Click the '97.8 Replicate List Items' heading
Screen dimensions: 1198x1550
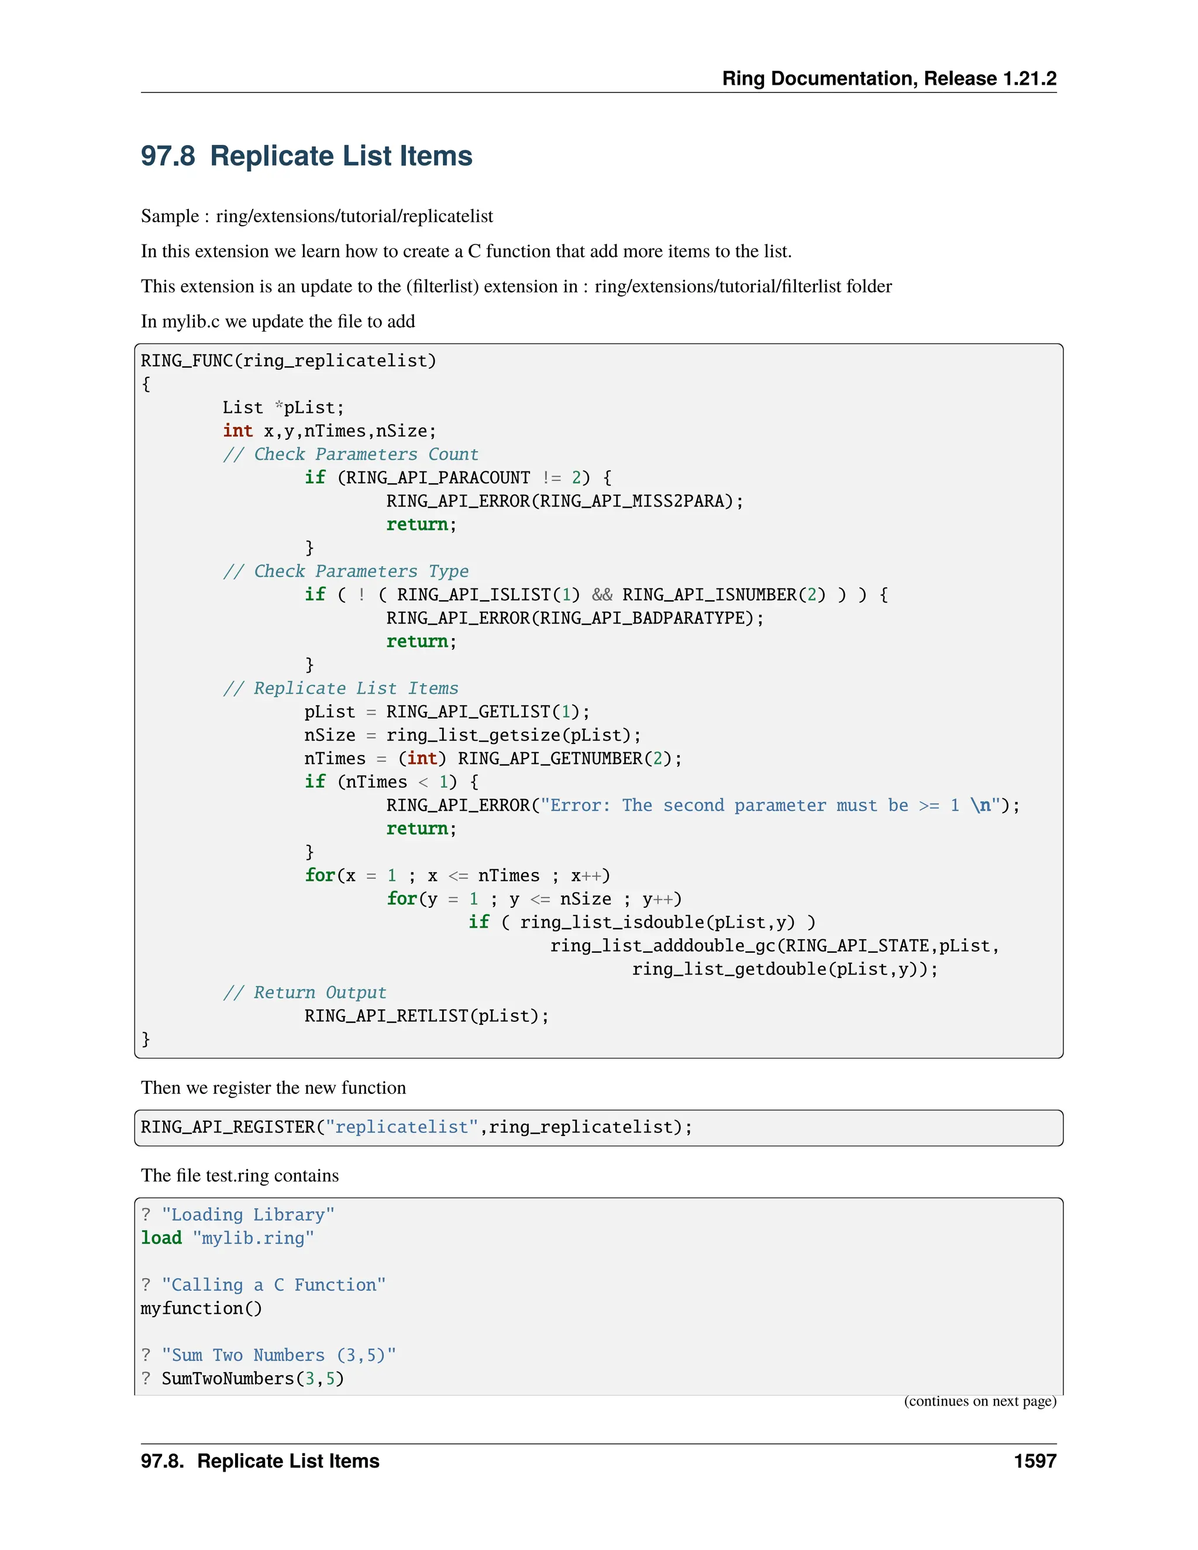[306, 156]
